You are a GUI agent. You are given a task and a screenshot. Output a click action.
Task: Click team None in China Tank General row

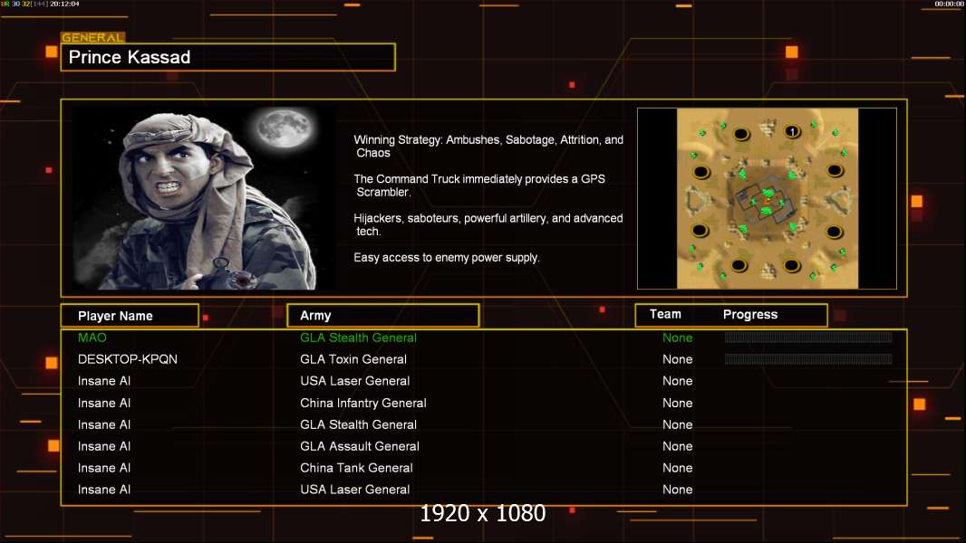point(677,468)
